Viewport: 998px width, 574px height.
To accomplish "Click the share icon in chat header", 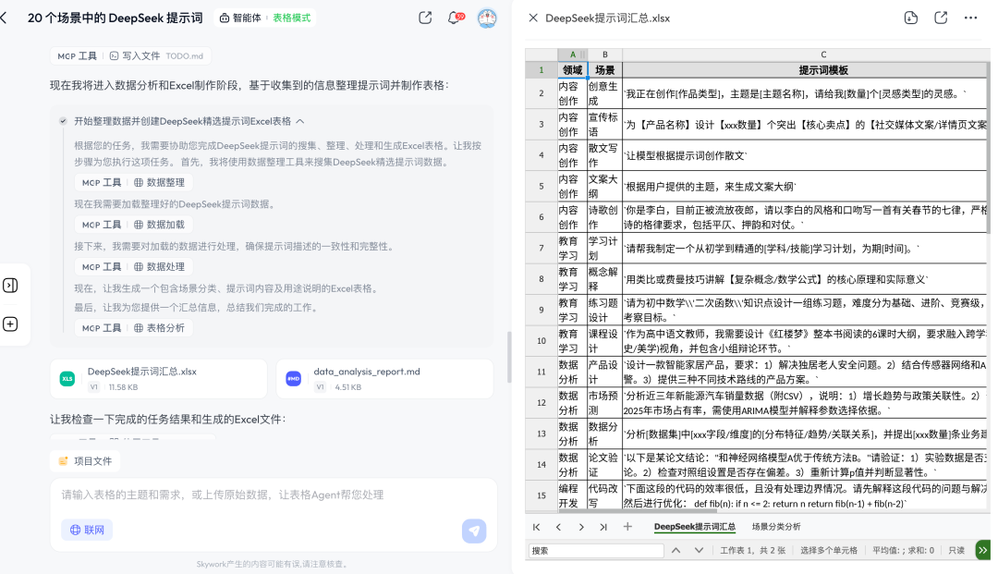I will coord(425,18).
